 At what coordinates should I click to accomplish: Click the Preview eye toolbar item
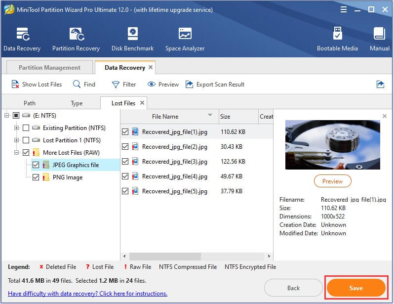pos(163,85)
